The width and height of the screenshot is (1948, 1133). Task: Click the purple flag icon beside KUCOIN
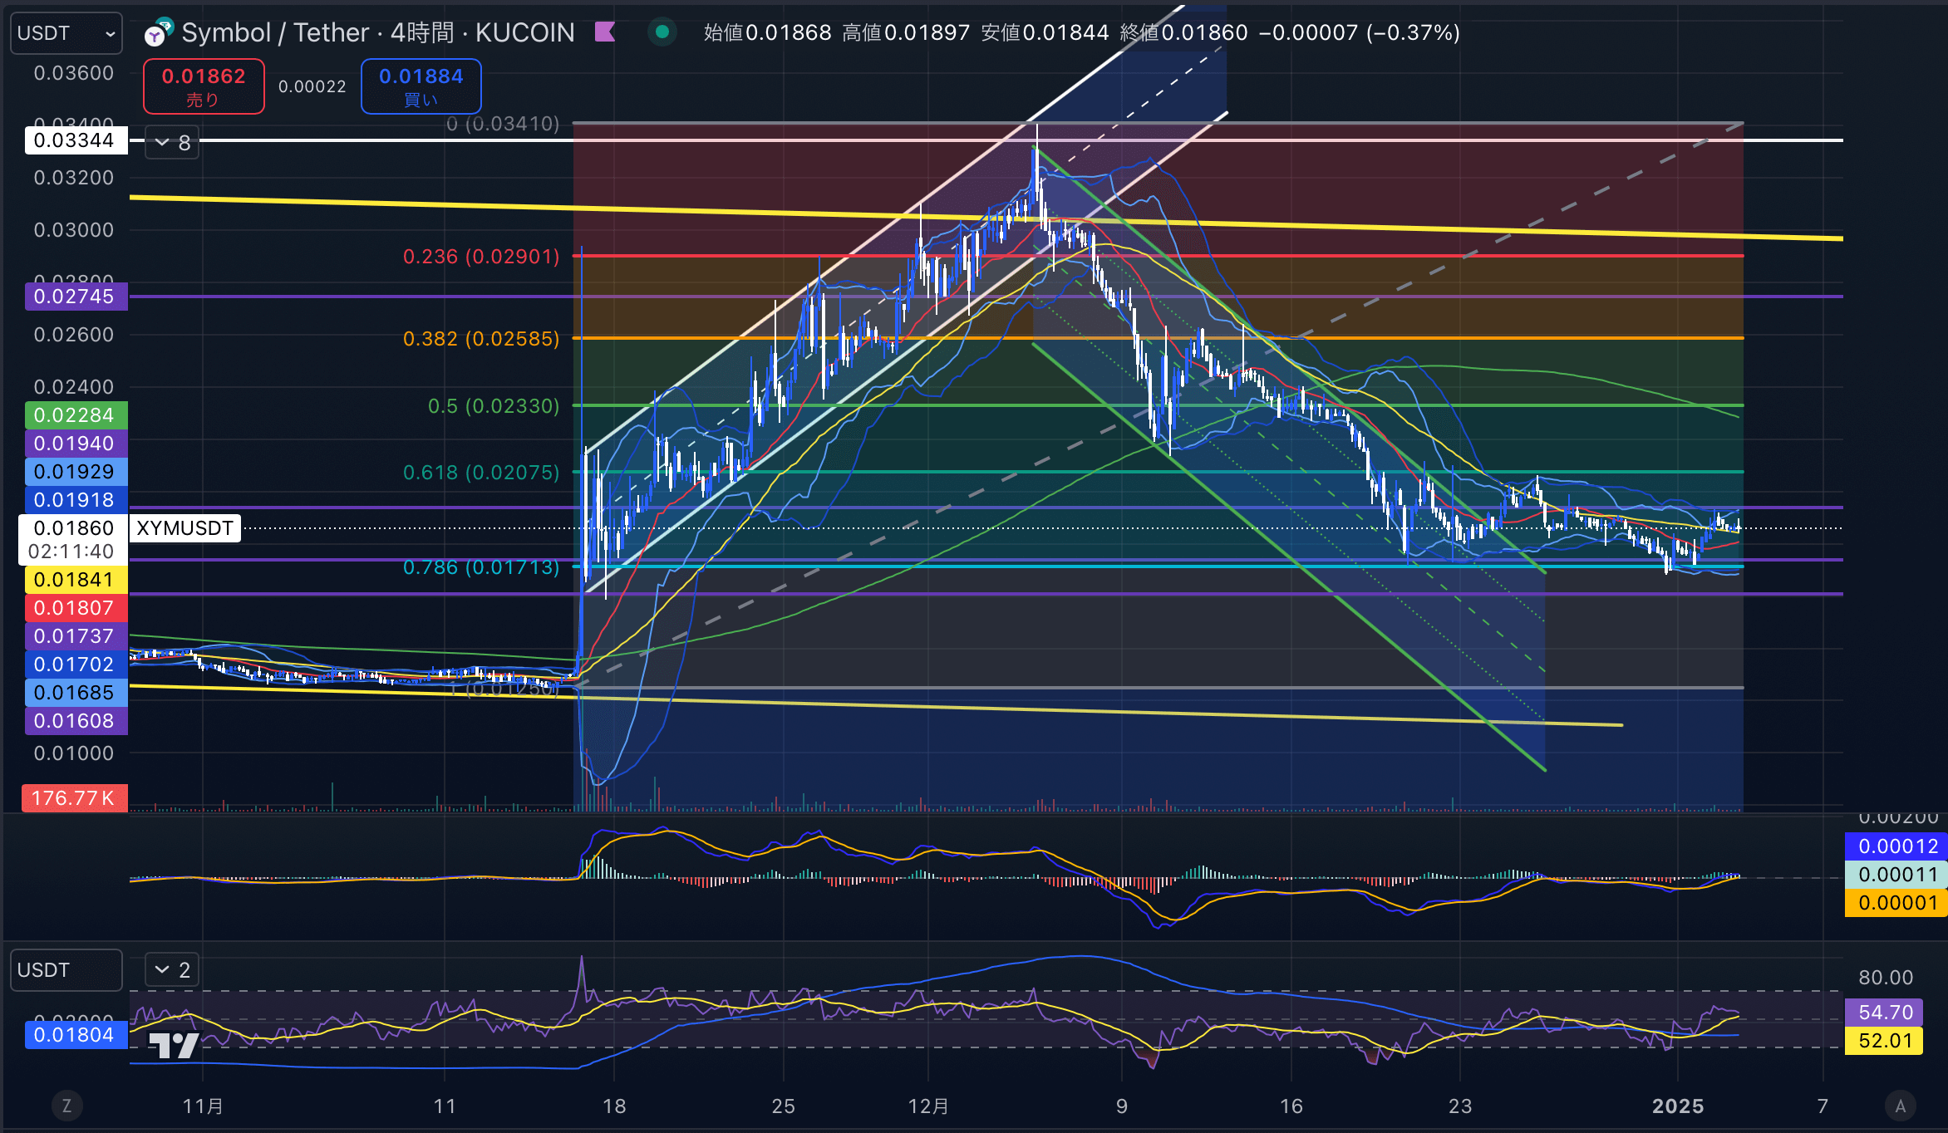605,32
